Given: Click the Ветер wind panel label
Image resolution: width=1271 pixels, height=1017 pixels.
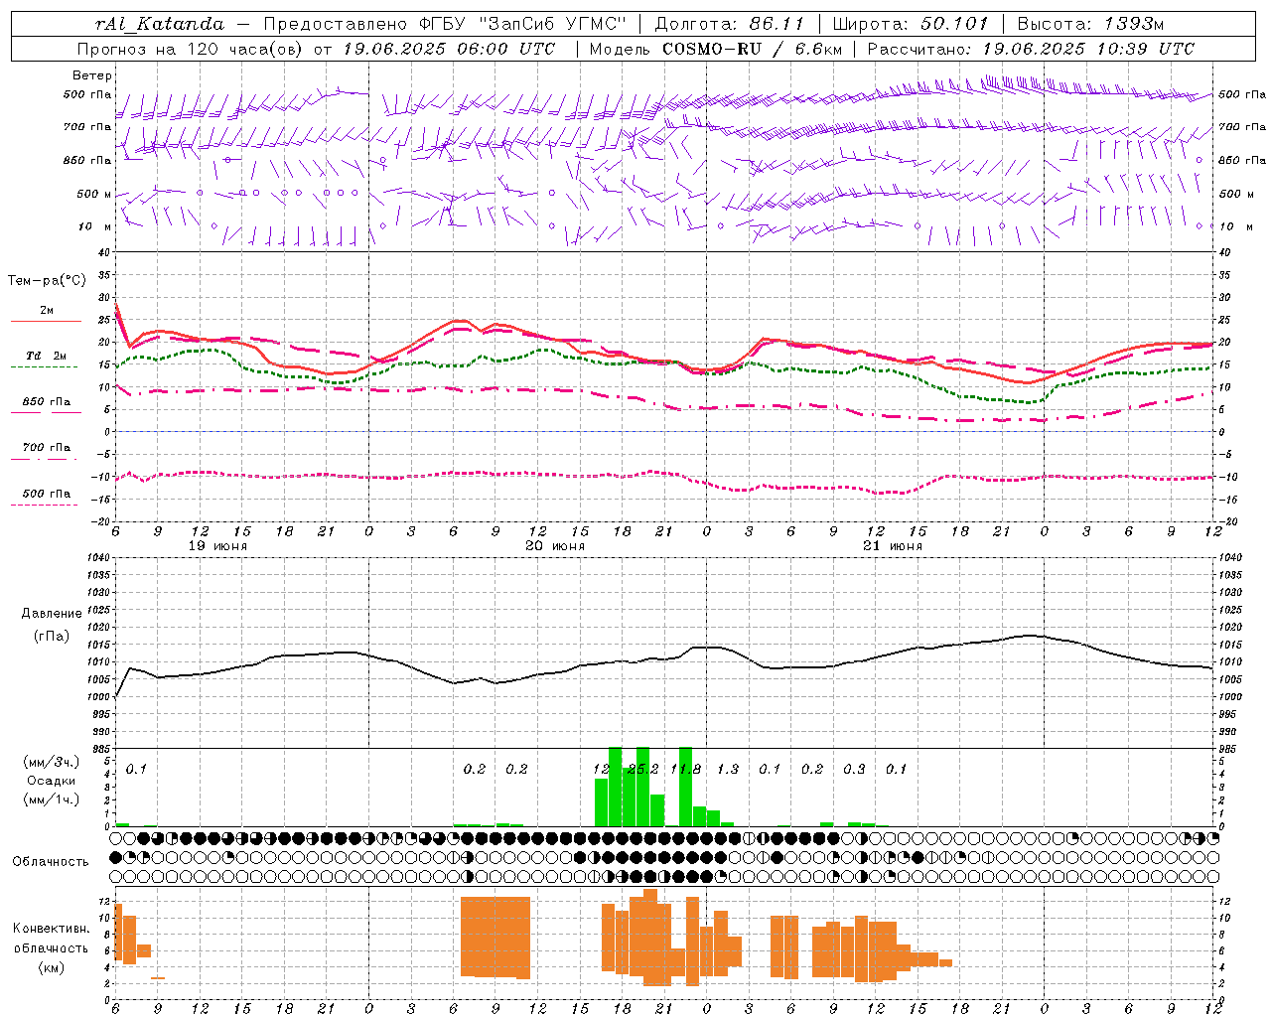Looking at the screenshot, I should pyautogui.click(x=92, y=75).
